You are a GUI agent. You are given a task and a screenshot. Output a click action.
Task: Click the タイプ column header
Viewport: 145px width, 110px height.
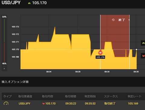click(8, 96)
